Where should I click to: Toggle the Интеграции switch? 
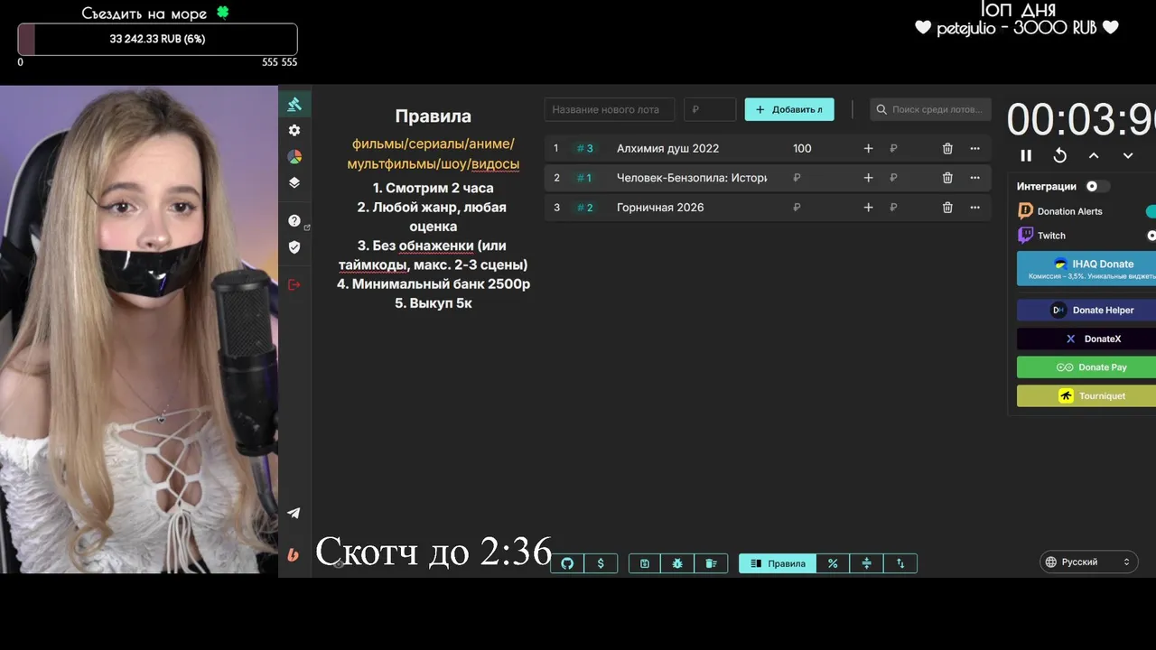tap(1097, 186)
